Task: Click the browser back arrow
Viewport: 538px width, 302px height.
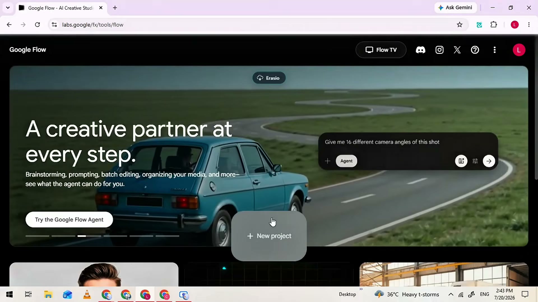Action: tap(9, 25)
